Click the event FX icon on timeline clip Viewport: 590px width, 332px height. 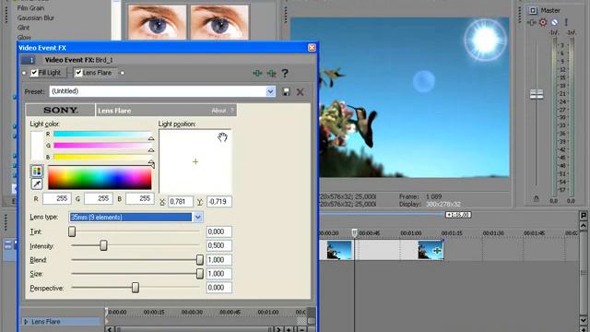click(x=437, y=251)
